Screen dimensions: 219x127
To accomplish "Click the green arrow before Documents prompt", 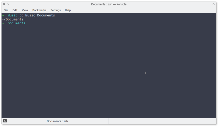I will point(3,23).
